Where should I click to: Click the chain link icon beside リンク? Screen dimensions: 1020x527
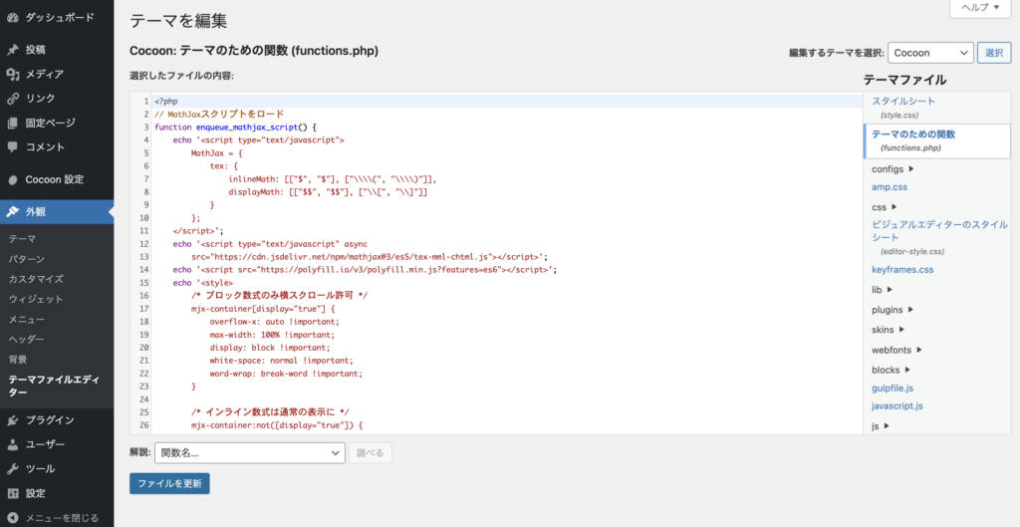click(12, 99)
